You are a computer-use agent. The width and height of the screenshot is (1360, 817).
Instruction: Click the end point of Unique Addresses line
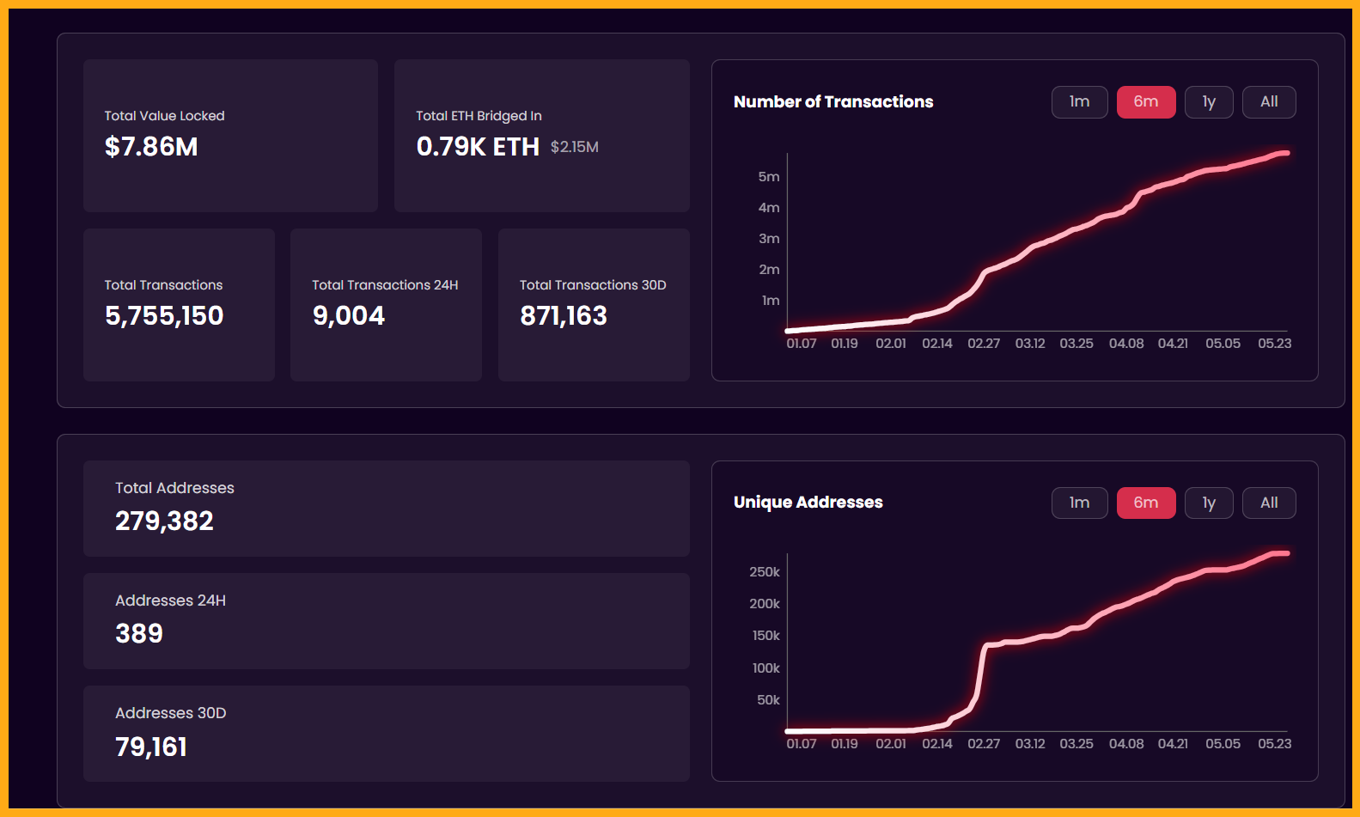[1286, 553]
